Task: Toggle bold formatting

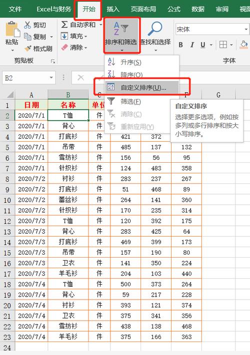Action: point(180,45)
